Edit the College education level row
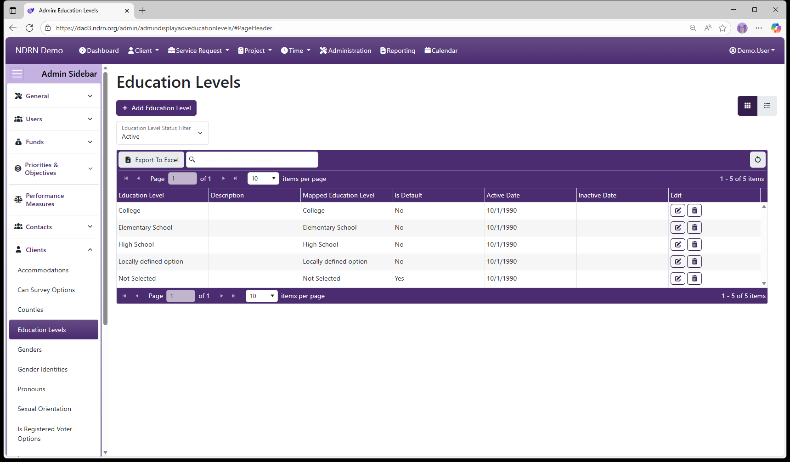The height and width of the screenshot is (462, 790). tap(678, 210)
